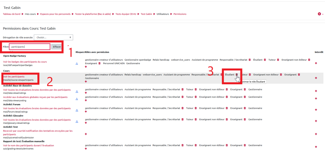Screen dimensions: 325x151
Task: Delete Étudiant role in 'Voir les participants' row
Action: tap(237, 75)
